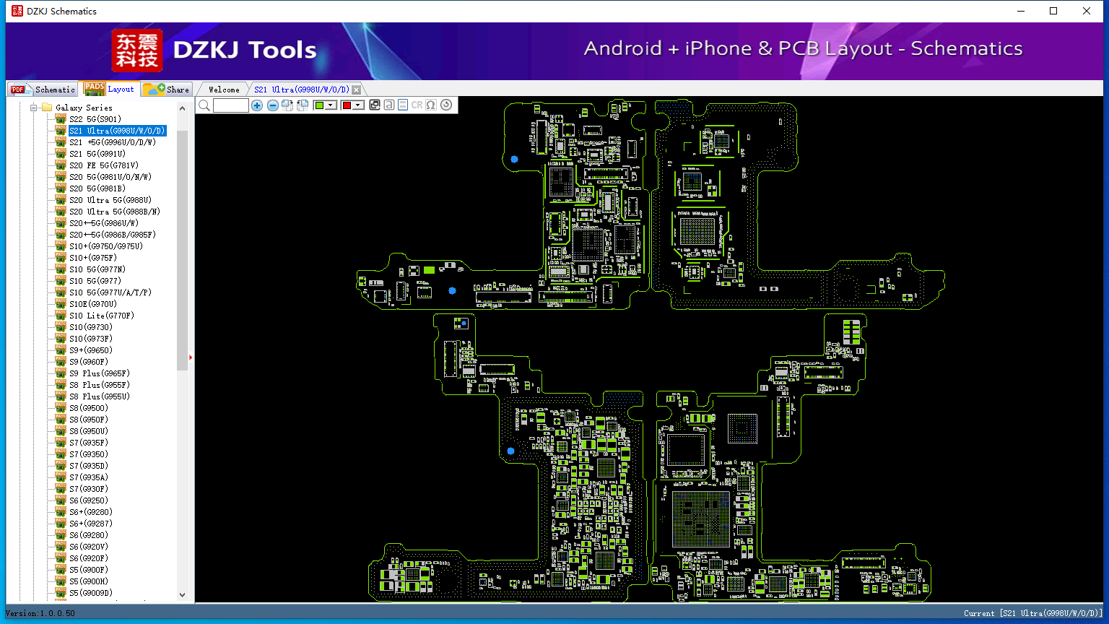Screen dimensions: 1109x624
Task: Open S7(G935F) layout
Action: pyautogui.click(x=89, y=443)
